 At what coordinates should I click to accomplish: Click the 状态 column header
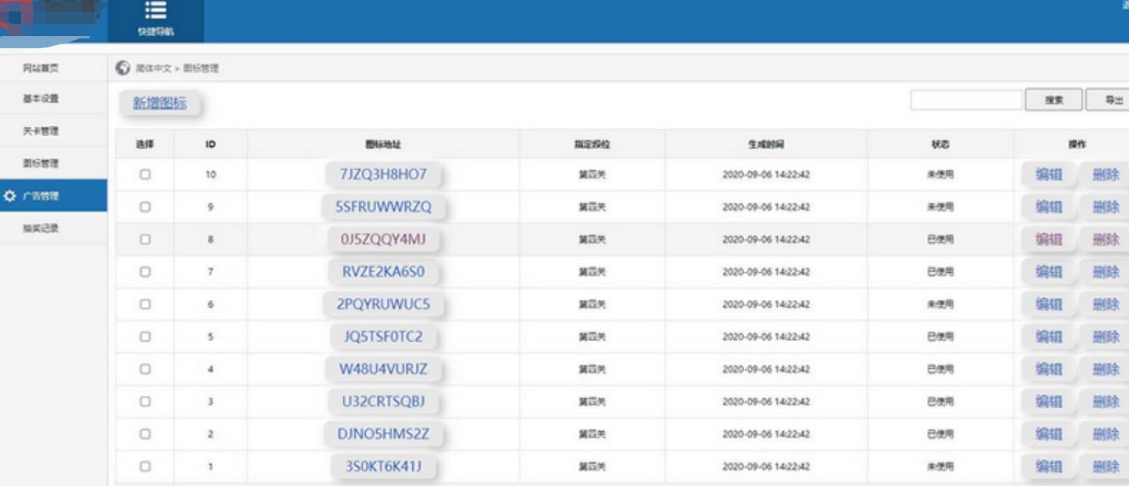(940, 144)
